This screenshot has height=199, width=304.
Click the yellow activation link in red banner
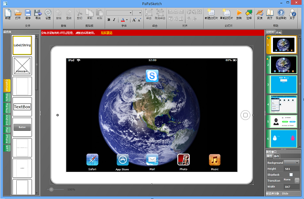pos(107,33)
